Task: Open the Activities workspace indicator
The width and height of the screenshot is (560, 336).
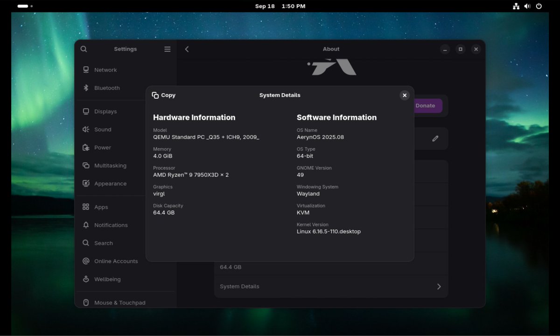Action: point(25,6)
